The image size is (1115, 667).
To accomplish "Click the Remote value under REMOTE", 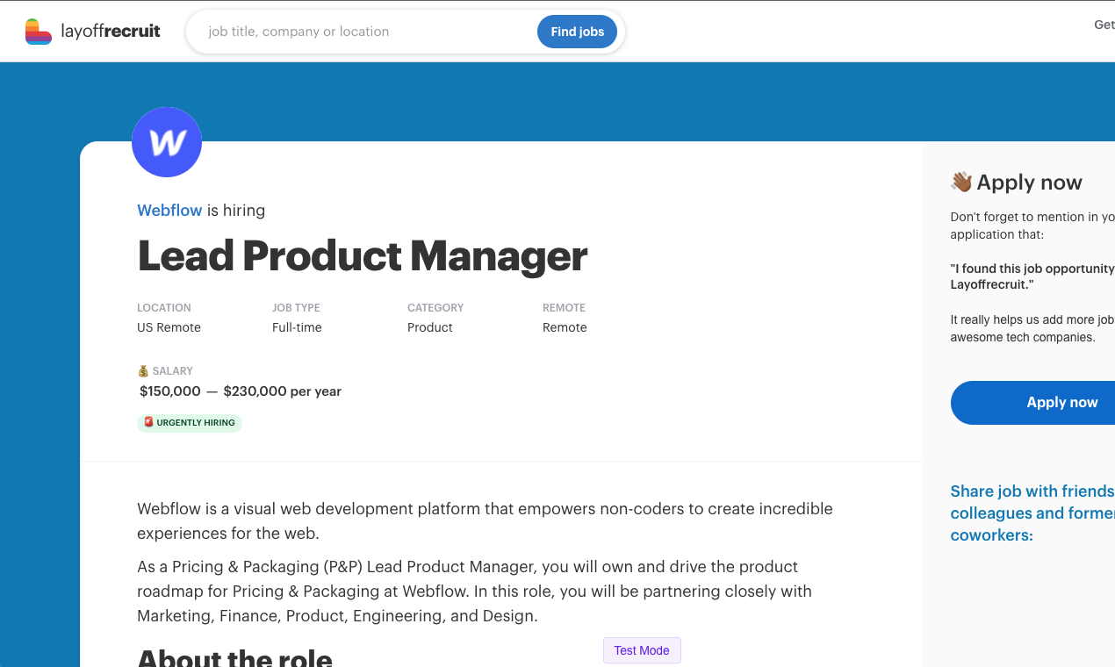I will point(565,327).
